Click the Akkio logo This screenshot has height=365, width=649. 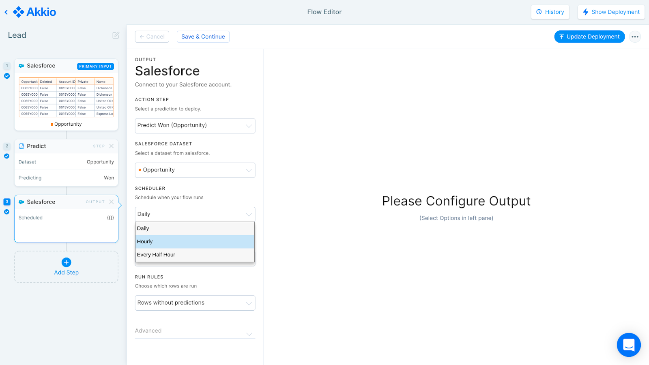(34, 12)
